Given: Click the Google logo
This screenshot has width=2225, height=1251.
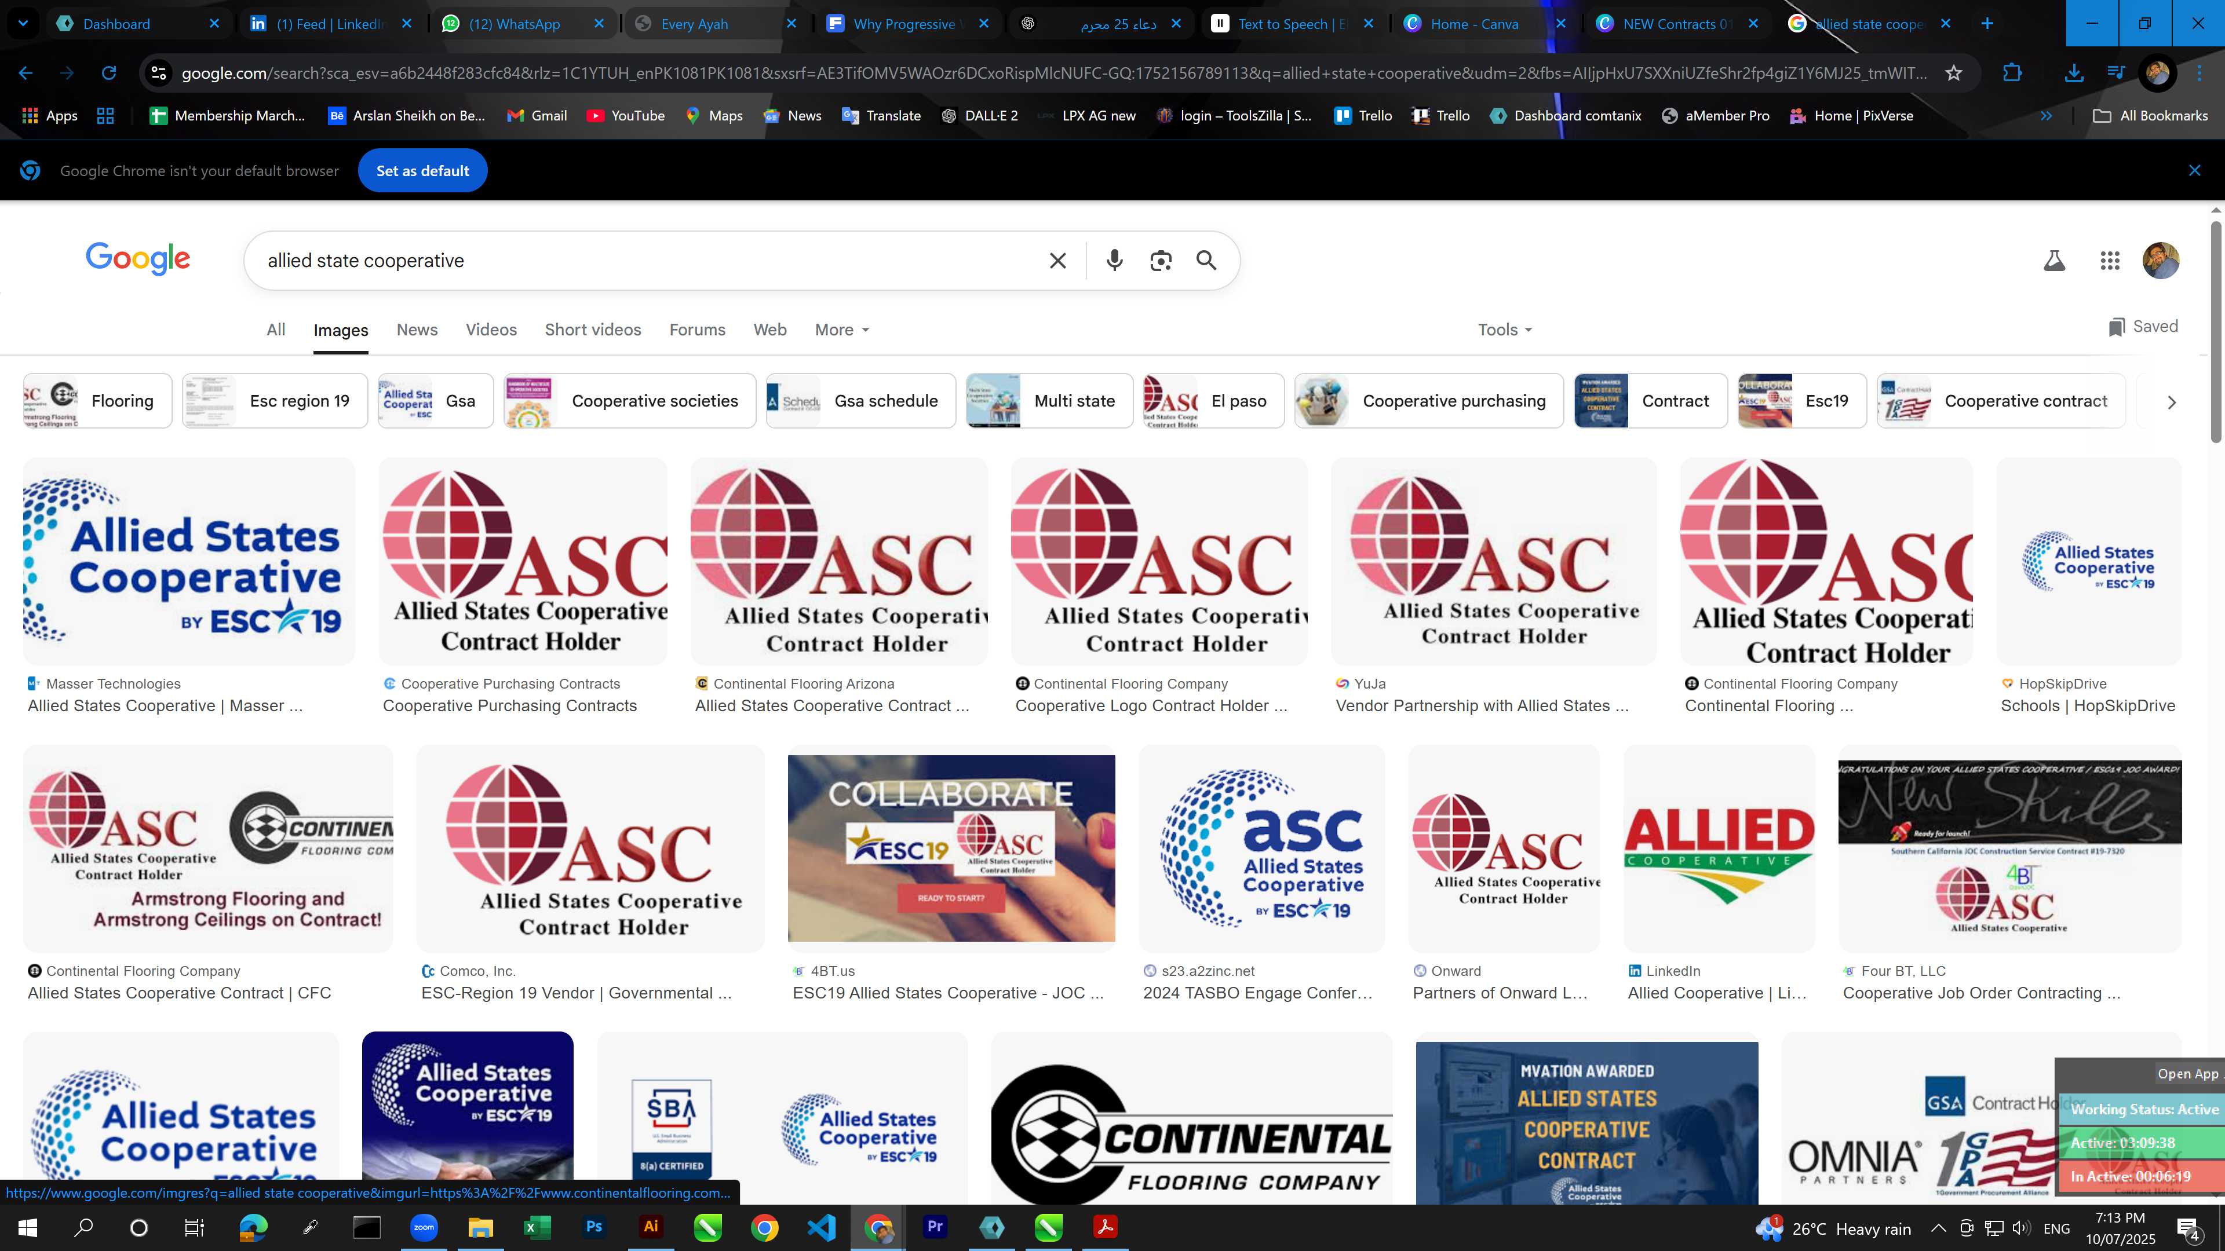Looking at the screenshot, I should coord(138,258).
